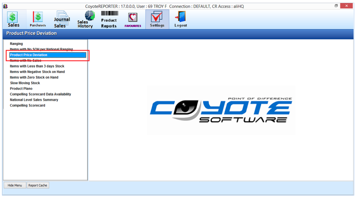Open the Settings checkmark icon
Image resolution: width=357 pixels, height=199 pixels.
pyautogui.click(x=157, y=20)
